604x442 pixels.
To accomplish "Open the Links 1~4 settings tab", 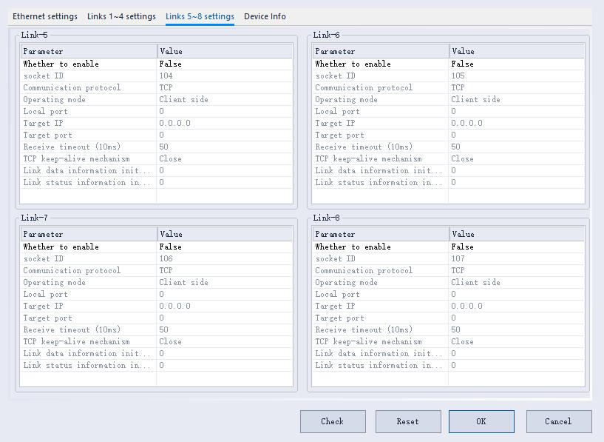I will [121, 16].
